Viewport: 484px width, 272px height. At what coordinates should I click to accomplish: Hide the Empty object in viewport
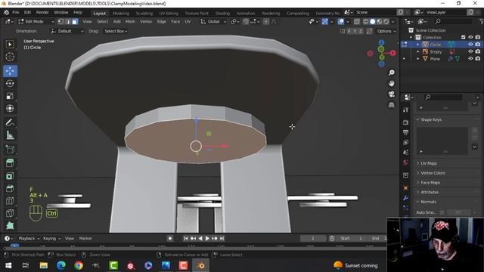[470, 51]
